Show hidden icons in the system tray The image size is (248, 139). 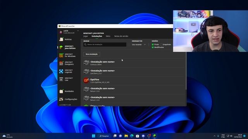(214, 136)
